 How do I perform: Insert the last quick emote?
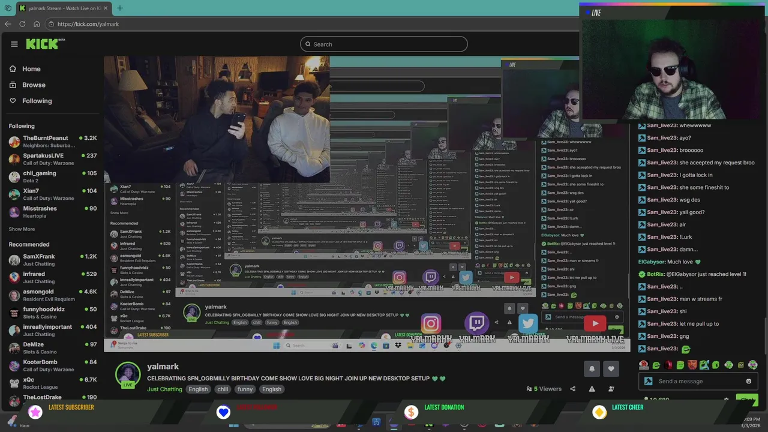click(753, 365)
